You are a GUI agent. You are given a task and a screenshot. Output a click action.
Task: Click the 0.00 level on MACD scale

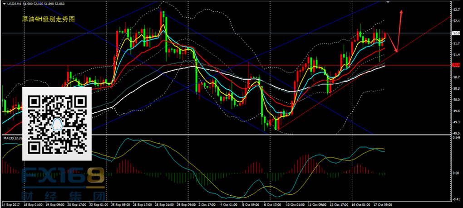click(x=457, y=173)
